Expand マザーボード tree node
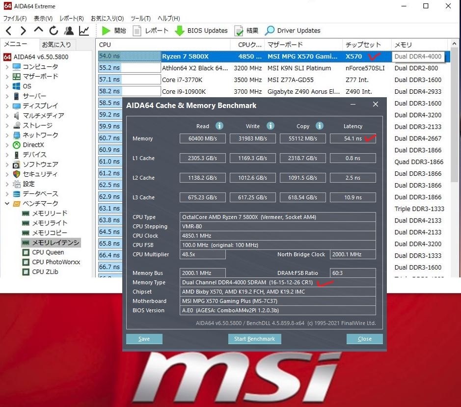Image resolution: width=461 pixels, height=407 pixels. point(7,77)
